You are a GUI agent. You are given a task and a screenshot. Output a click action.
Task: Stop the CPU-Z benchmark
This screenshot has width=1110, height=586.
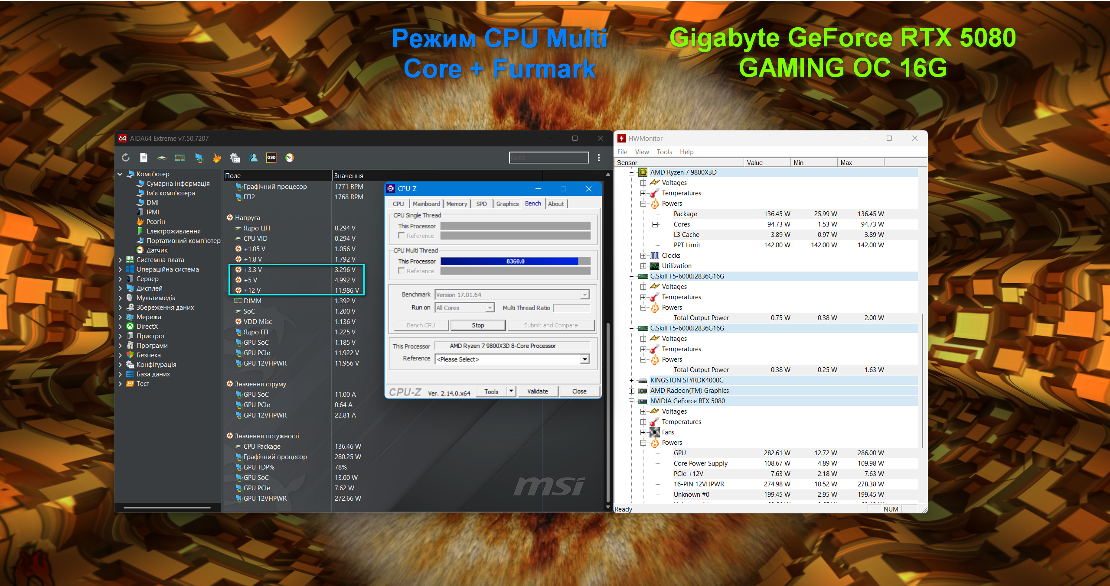pyautogui.click(x=478, y=325)
